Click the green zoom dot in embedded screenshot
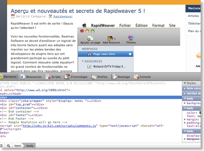 (93, 31)
